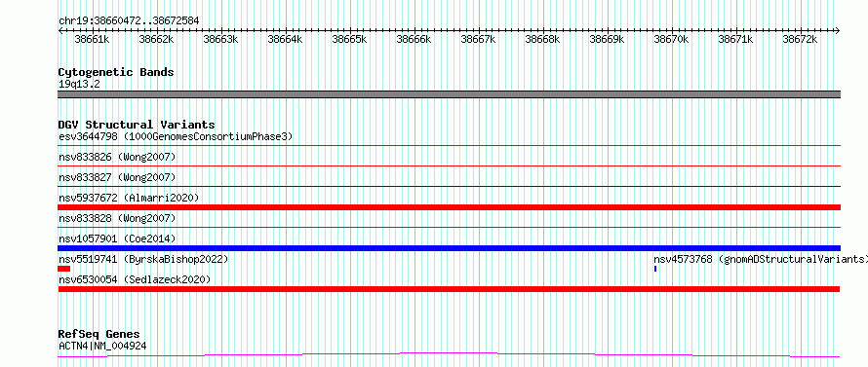Click the tiny blue nsv4573768 variant marker
This screenshot has width=868, height=367.
(x=655, y=269)
